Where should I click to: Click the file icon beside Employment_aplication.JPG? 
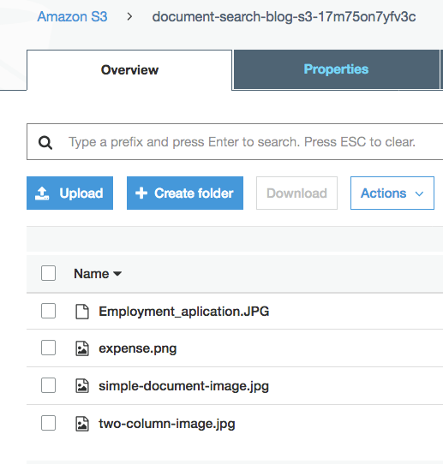click(82, 312)
